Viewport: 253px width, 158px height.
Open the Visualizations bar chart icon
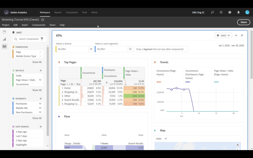tap(4, 39)
